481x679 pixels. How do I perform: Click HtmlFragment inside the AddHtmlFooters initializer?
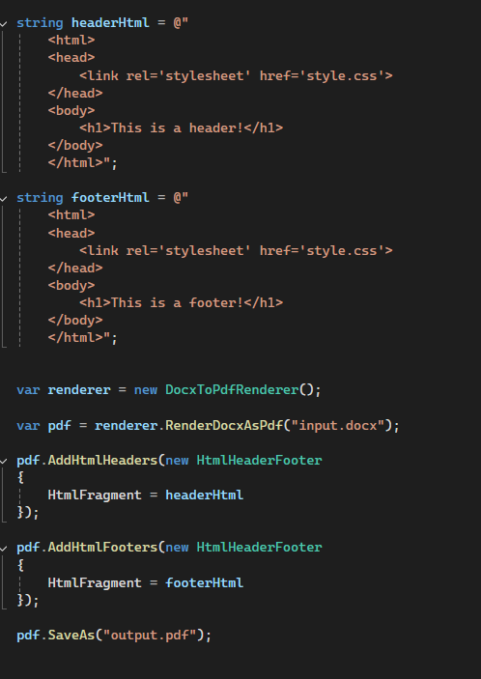(x=95, y=582)
